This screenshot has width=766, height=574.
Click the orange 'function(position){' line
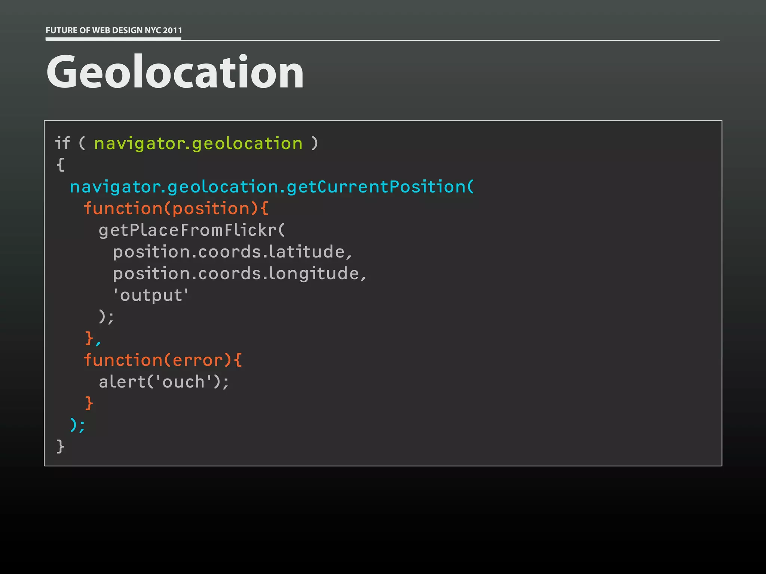(x=176, y=209)
